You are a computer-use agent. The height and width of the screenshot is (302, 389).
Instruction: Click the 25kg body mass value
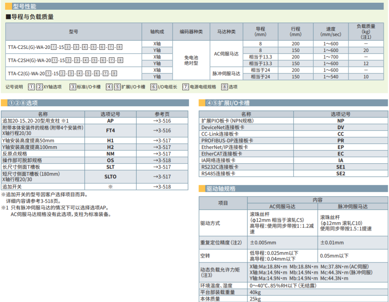click(x=255, y=299)
